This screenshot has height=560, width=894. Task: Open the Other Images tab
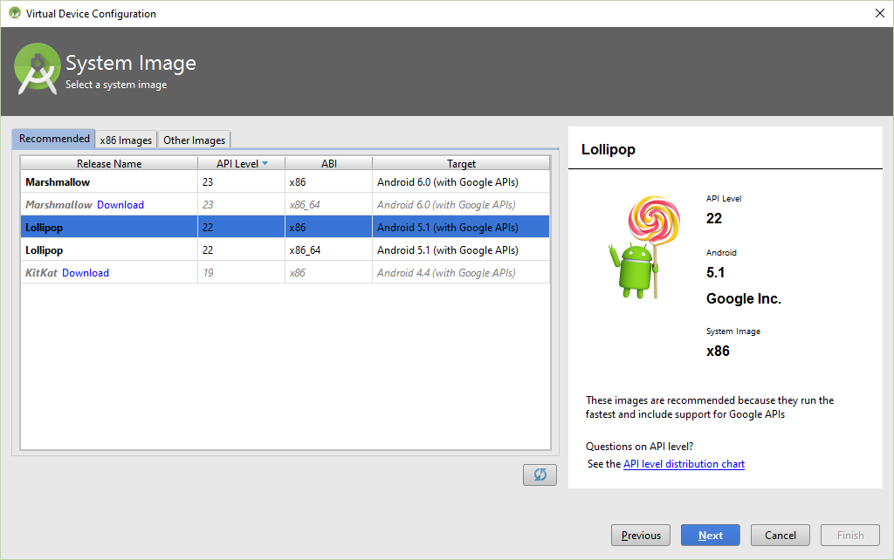195,140
